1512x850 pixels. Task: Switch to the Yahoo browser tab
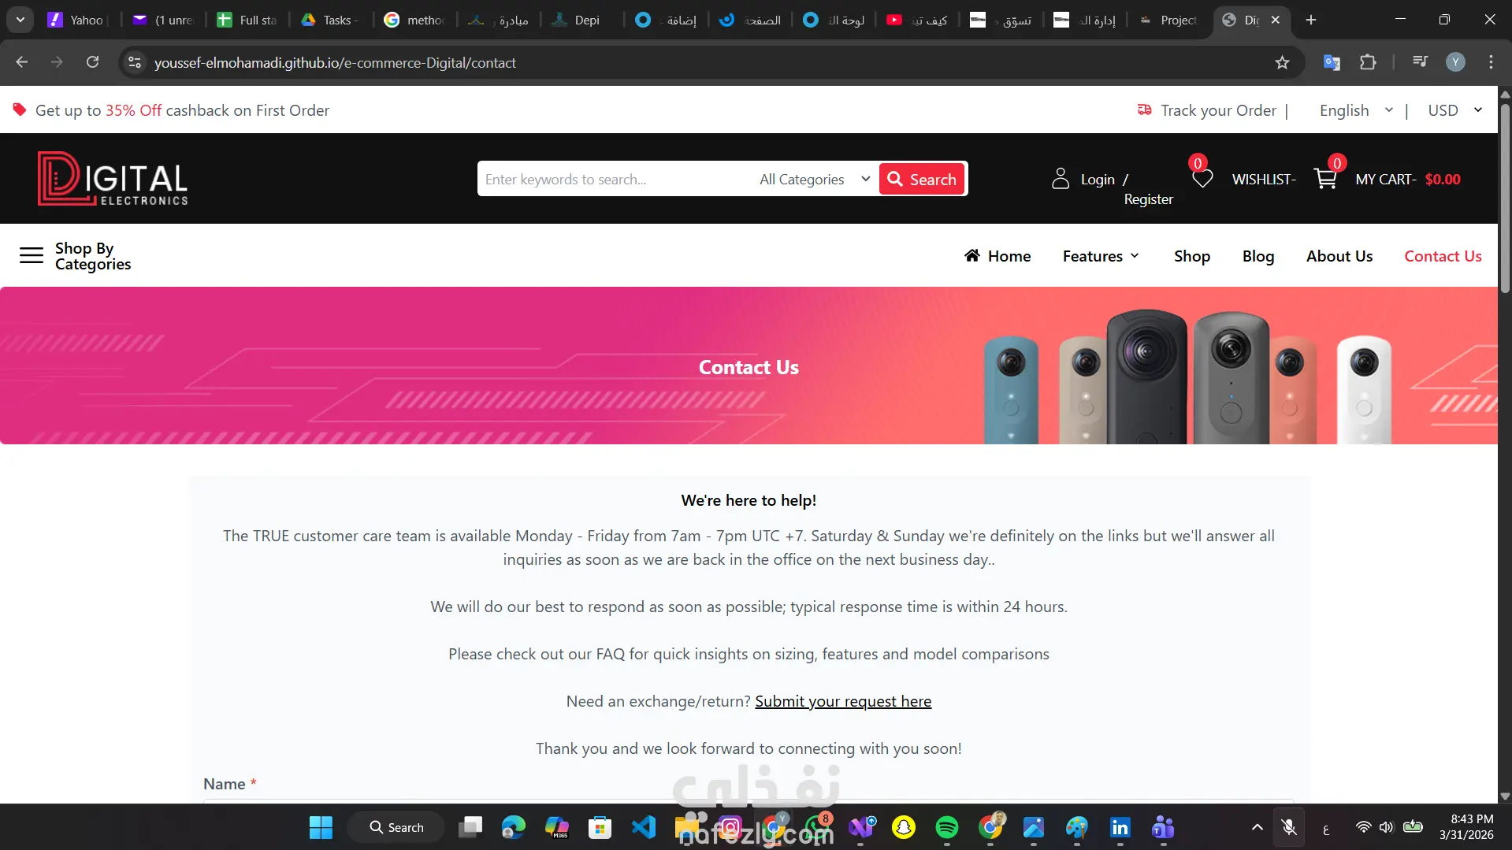76,20
